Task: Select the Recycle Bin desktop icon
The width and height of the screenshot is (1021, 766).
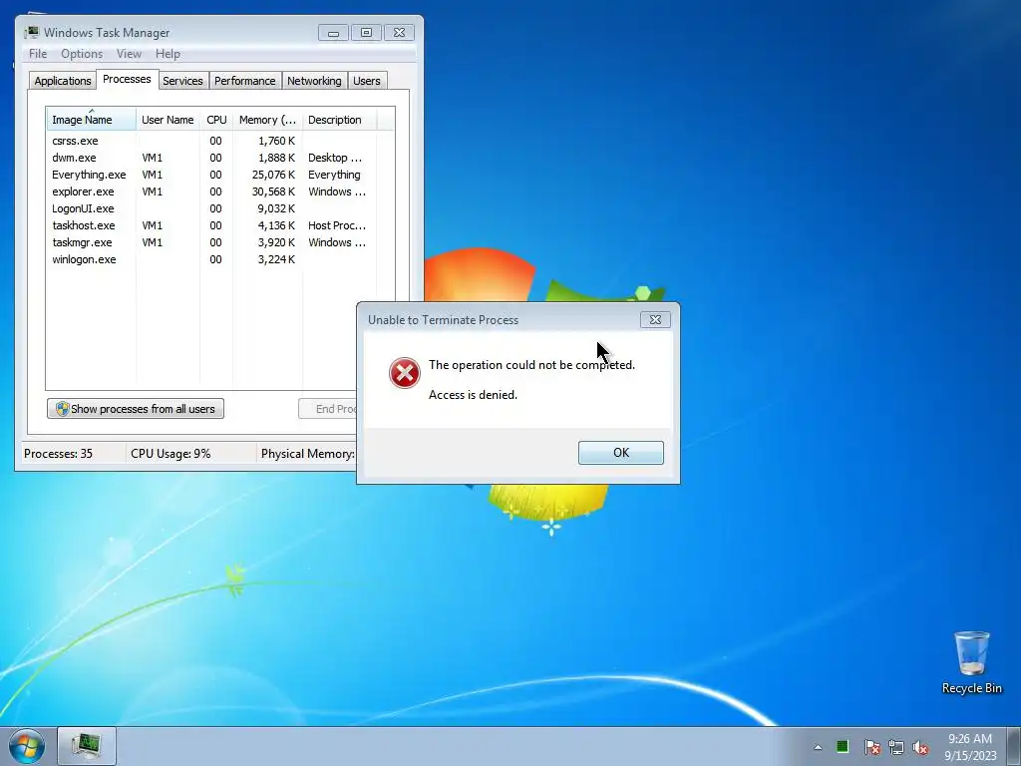Action: [971, 662]
